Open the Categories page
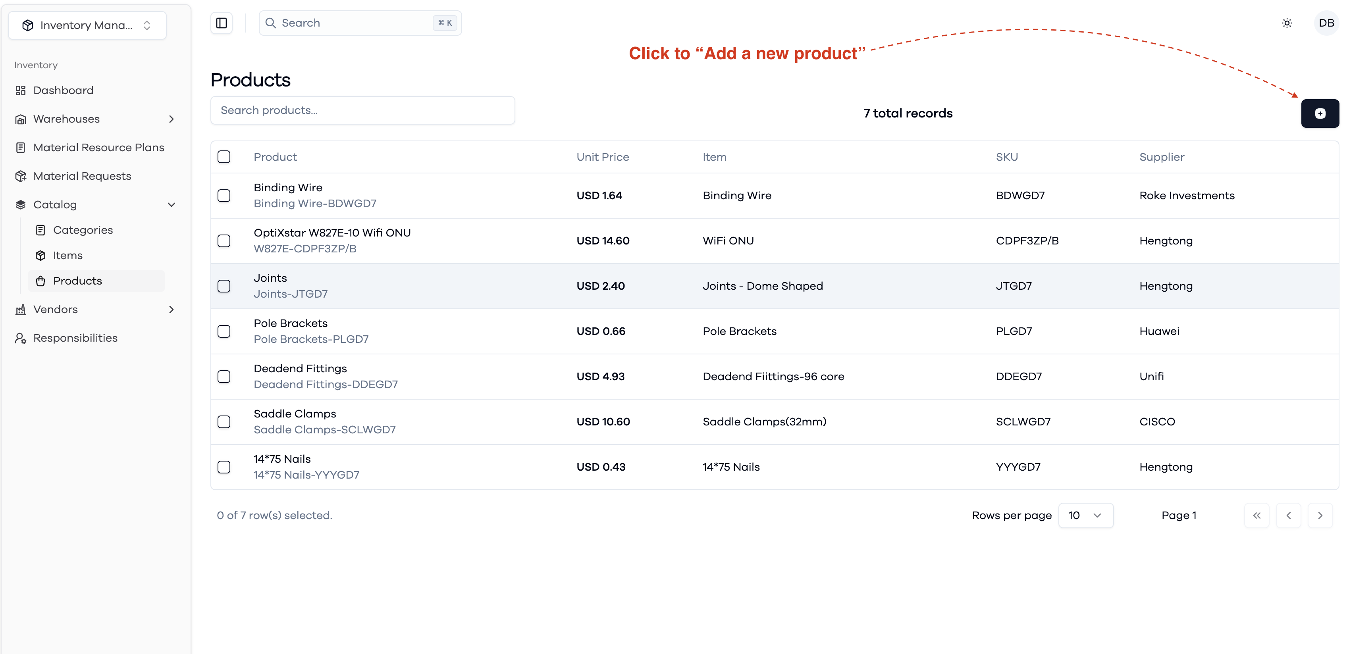This screenshot has height=654, width=1349. [x=83, y=231]
